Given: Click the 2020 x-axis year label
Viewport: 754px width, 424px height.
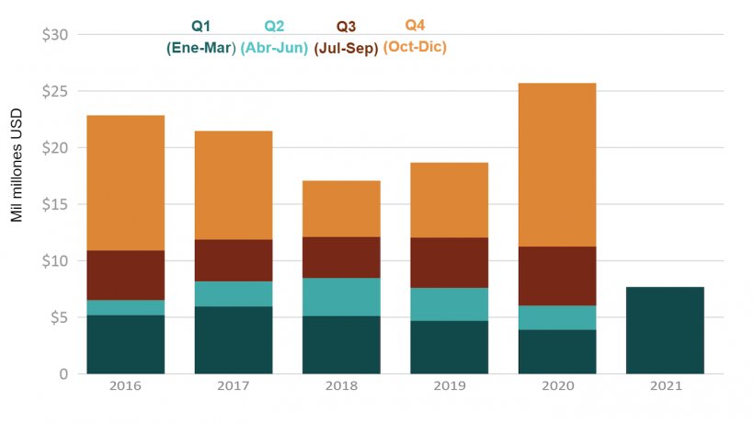Looking at the screenshot, I should [558, 386].
